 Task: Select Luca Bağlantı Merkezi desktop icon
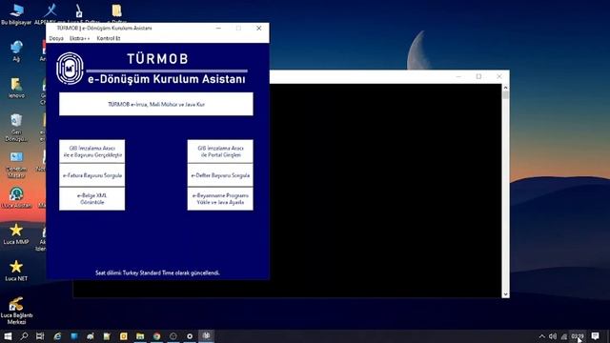click(x=16, y=311)
